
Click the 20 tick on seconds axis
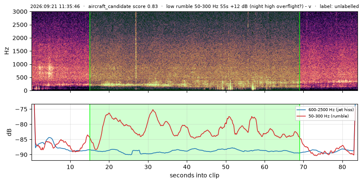pyautogui.click(x=109, y=167)
